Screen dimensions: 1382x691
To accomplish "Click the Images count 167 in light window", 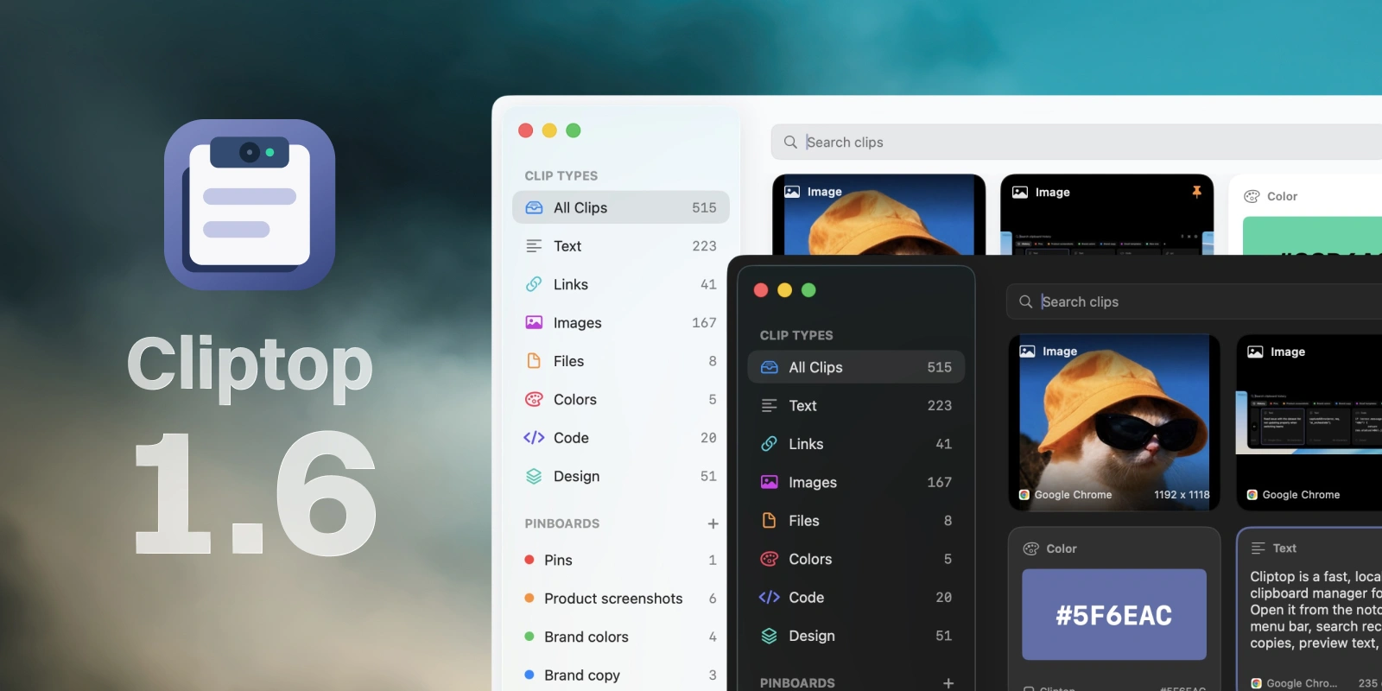I will (704, 322).
